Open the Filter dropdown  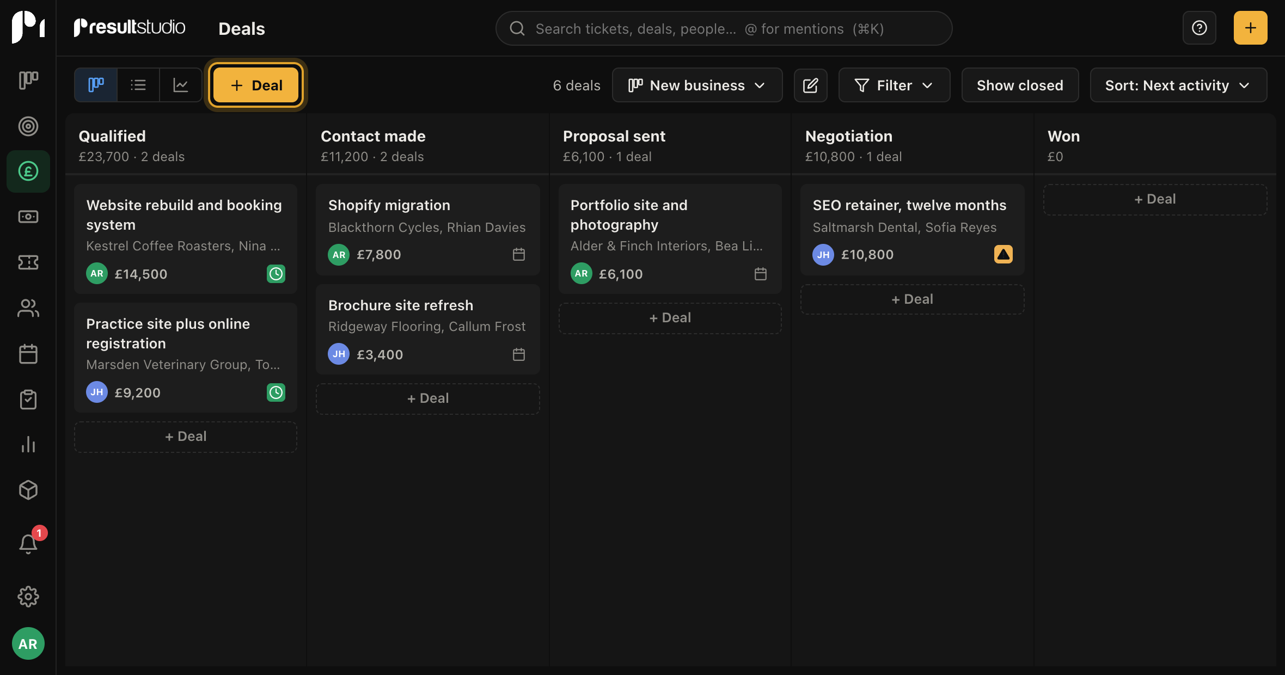tap(894, 85)
